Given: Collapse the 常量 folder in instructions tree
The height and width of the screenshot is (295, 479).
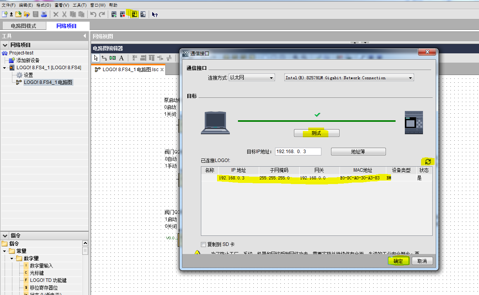Looking at the screenshot, I should tap(5, 251).
